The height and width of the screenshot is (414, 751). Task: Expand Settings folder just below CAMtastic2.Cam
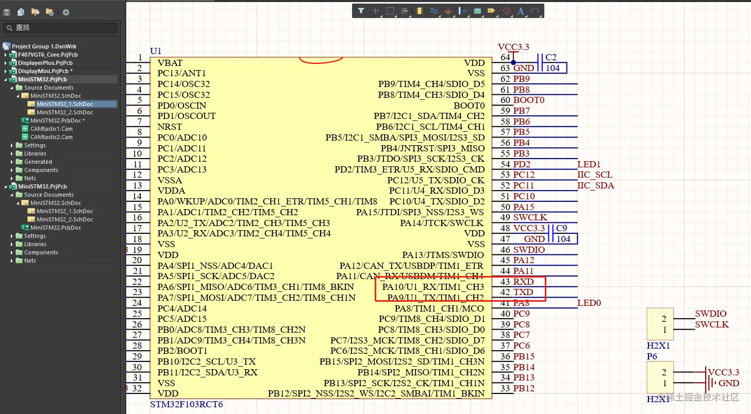(12, 145)
